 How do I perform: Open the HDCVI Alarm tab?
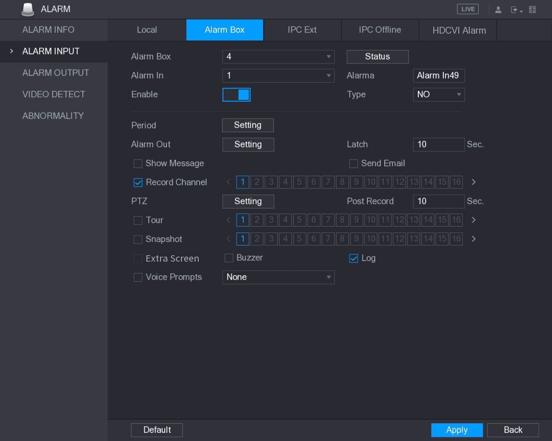(458, 30)
